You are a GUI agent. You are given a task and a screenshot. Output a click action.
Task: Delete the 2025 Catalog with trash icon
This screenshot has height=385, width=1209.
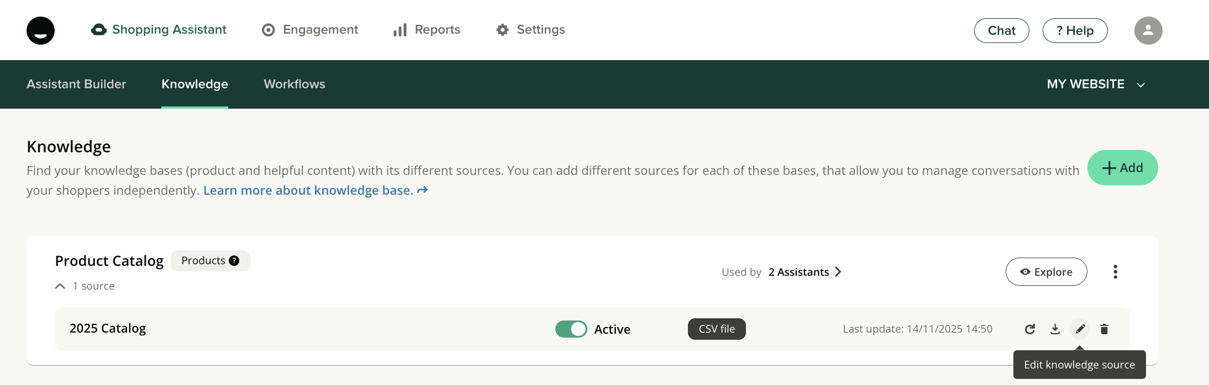(x=1104, y=329)
